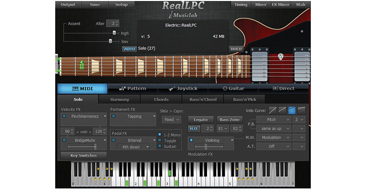Image resolution: width=366 pixels, height=192 pixels.
Task: Open the Slide Capo Fixed dropdown
Action: coord(171,119)
